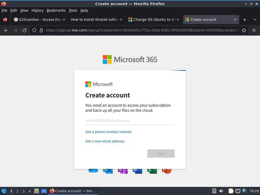Click the Next button
Image resolution: width=260 pixels, height=195 pixels.
click(x=161, y=154)
